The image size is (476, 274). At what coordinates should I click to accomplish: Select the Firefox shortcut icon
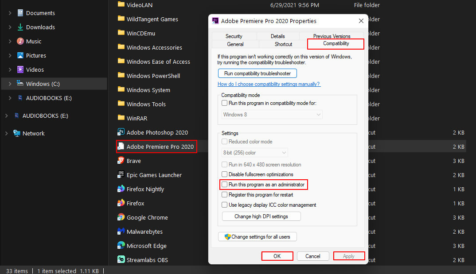point(121,203)
